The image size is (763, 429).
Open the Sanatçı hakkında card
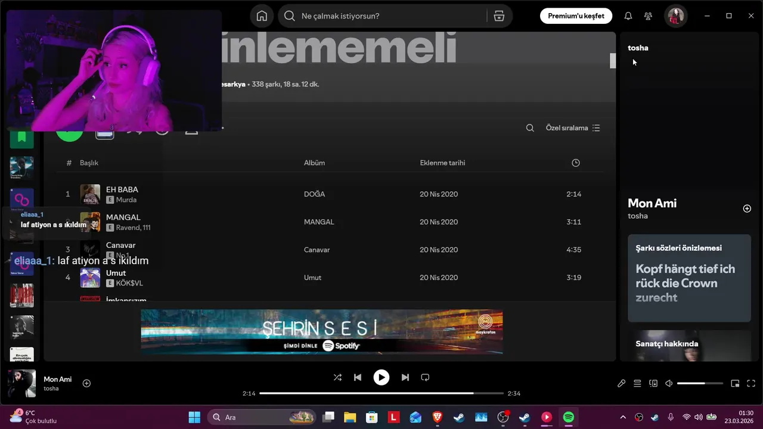(x=689, y=346)
